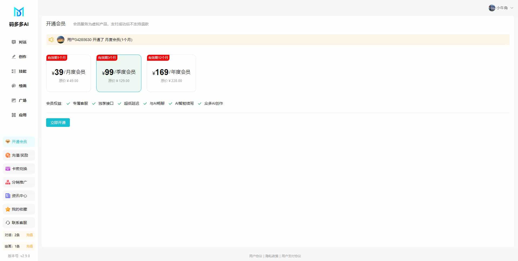Image resolution: width=518 pixels, height=261 pixels.
Task: Open the 充值/奖励 menu item
Action: click(19, 155)
